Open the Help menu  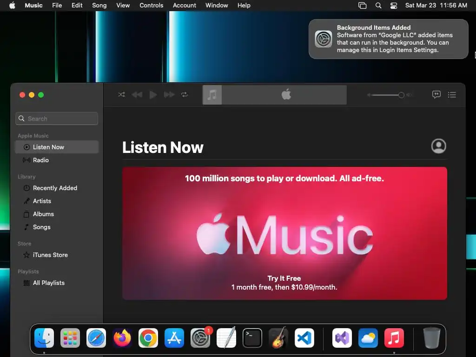click(244, 6)
